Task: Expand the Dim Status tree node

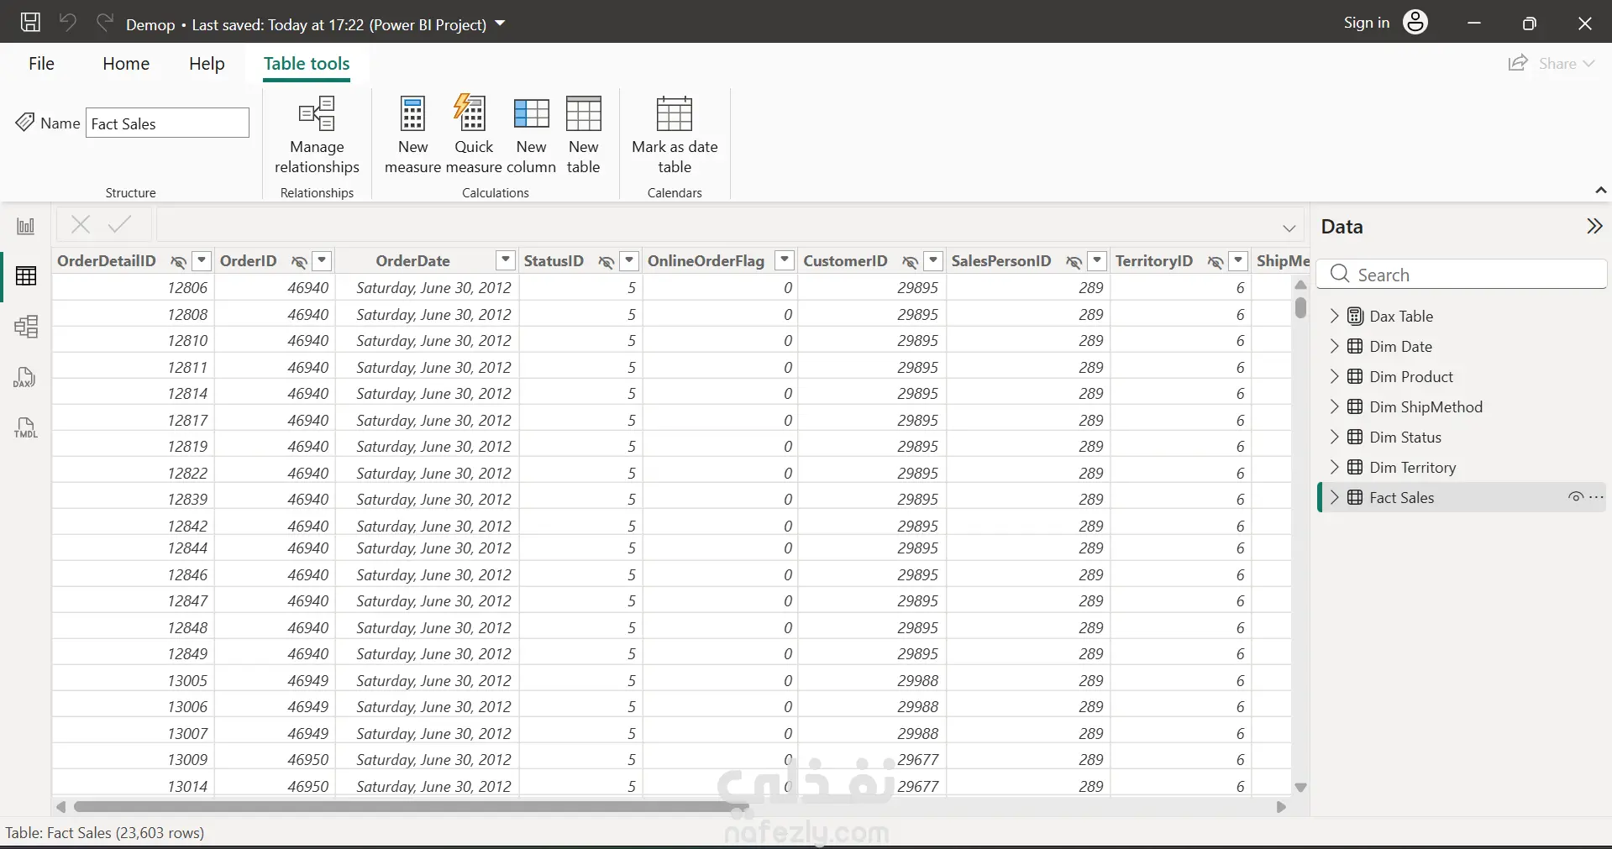Action: pos(1334,438)
